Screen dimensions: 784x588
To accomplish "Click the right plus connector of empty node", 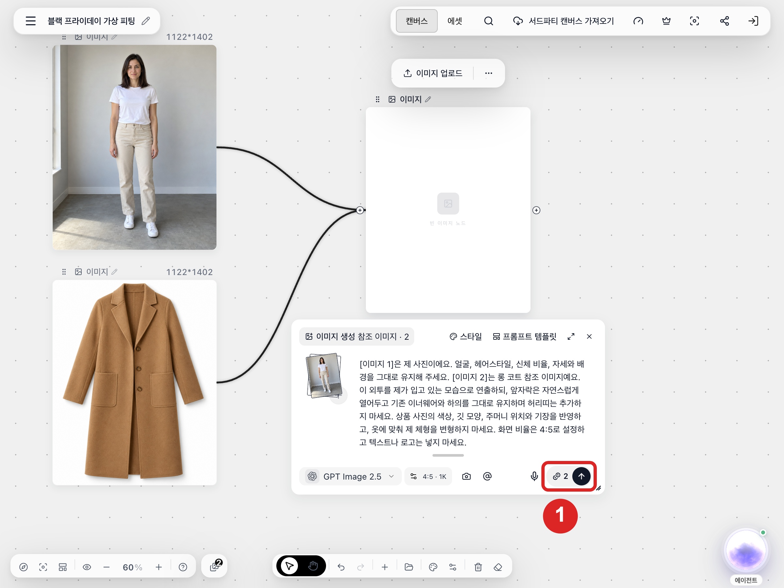I will pyautogui.click(x=536, y=210).
